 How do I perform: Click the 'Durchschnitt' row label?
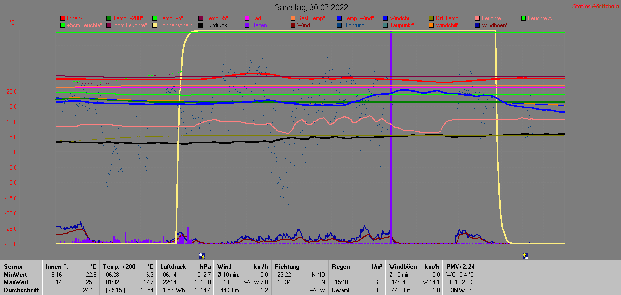(x=21, y=290)
